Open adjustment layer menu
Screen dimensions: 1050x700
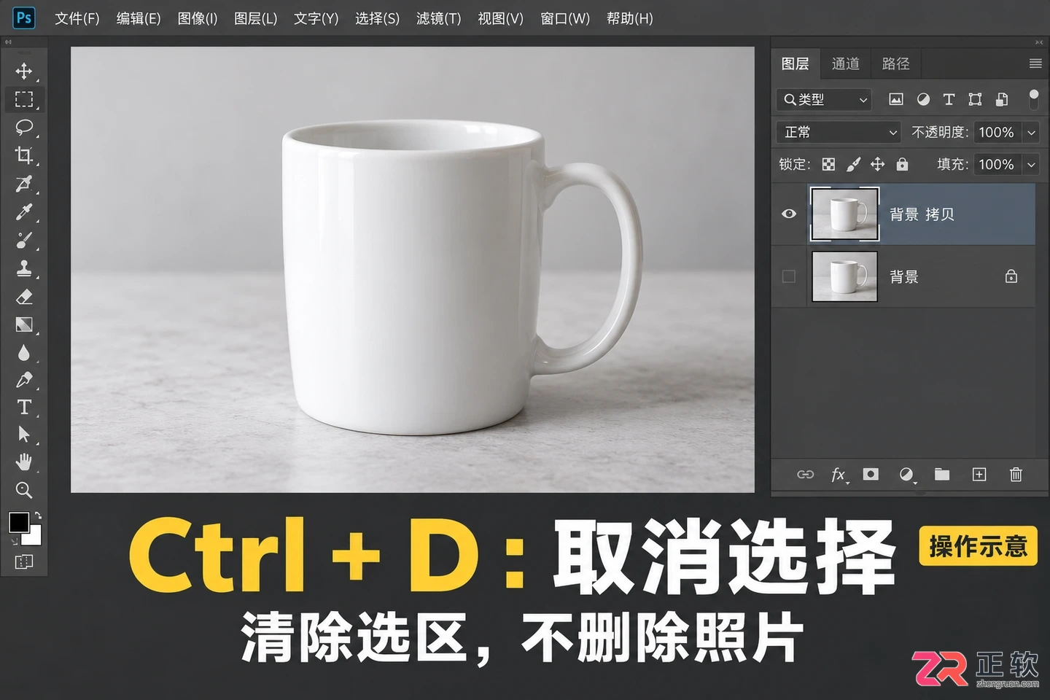(x=906, y=475)
